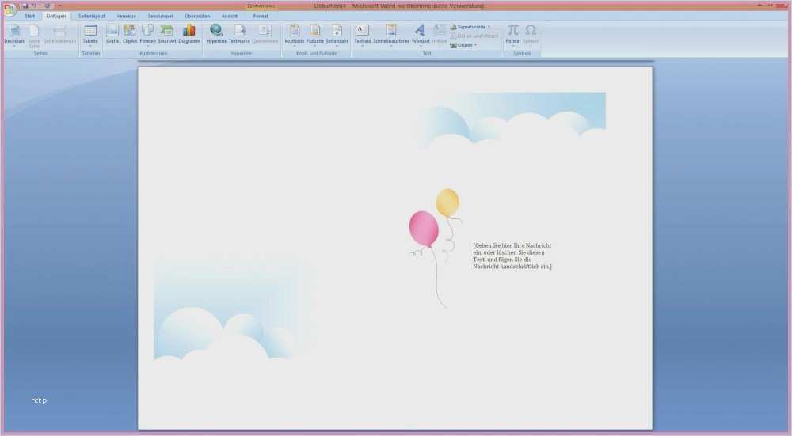
Task: Open the Seitenzahl page number menu
Action: (337, 33)
